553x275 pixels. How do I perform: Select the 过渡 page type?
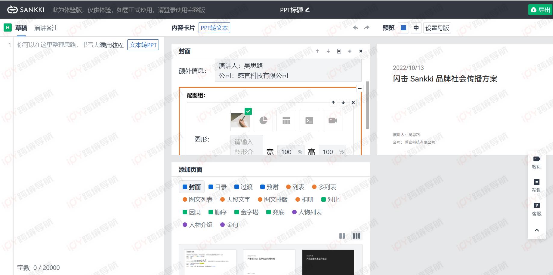tap(243, 187)
